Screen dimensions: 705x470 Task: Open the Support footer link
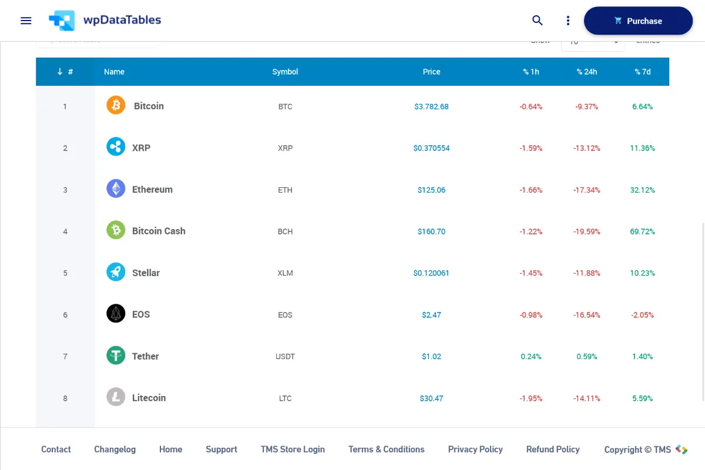click(221, 449)
